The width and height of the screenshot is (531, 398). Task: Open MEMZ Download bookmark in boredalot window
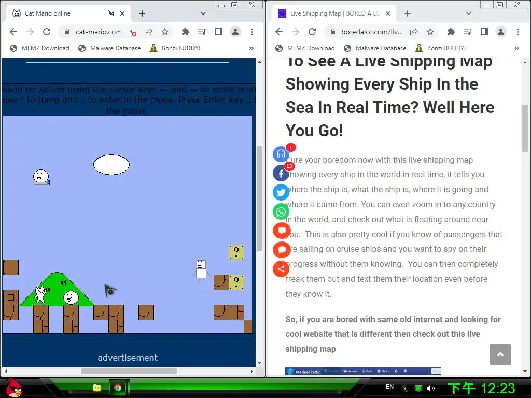tap(305, 48)
